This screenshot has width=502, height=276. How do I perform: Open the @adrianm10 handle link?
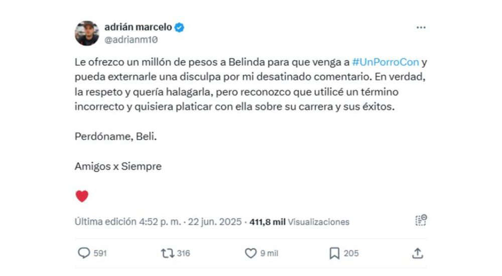pyautogui.click(x=131, y=40)
